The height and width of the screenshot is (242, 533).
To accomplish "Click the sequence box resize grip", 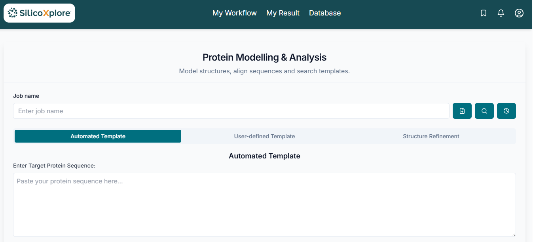I will (514, 236).
